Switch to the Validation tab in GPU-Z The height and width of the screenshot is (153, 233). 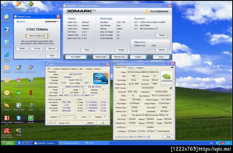140,68
